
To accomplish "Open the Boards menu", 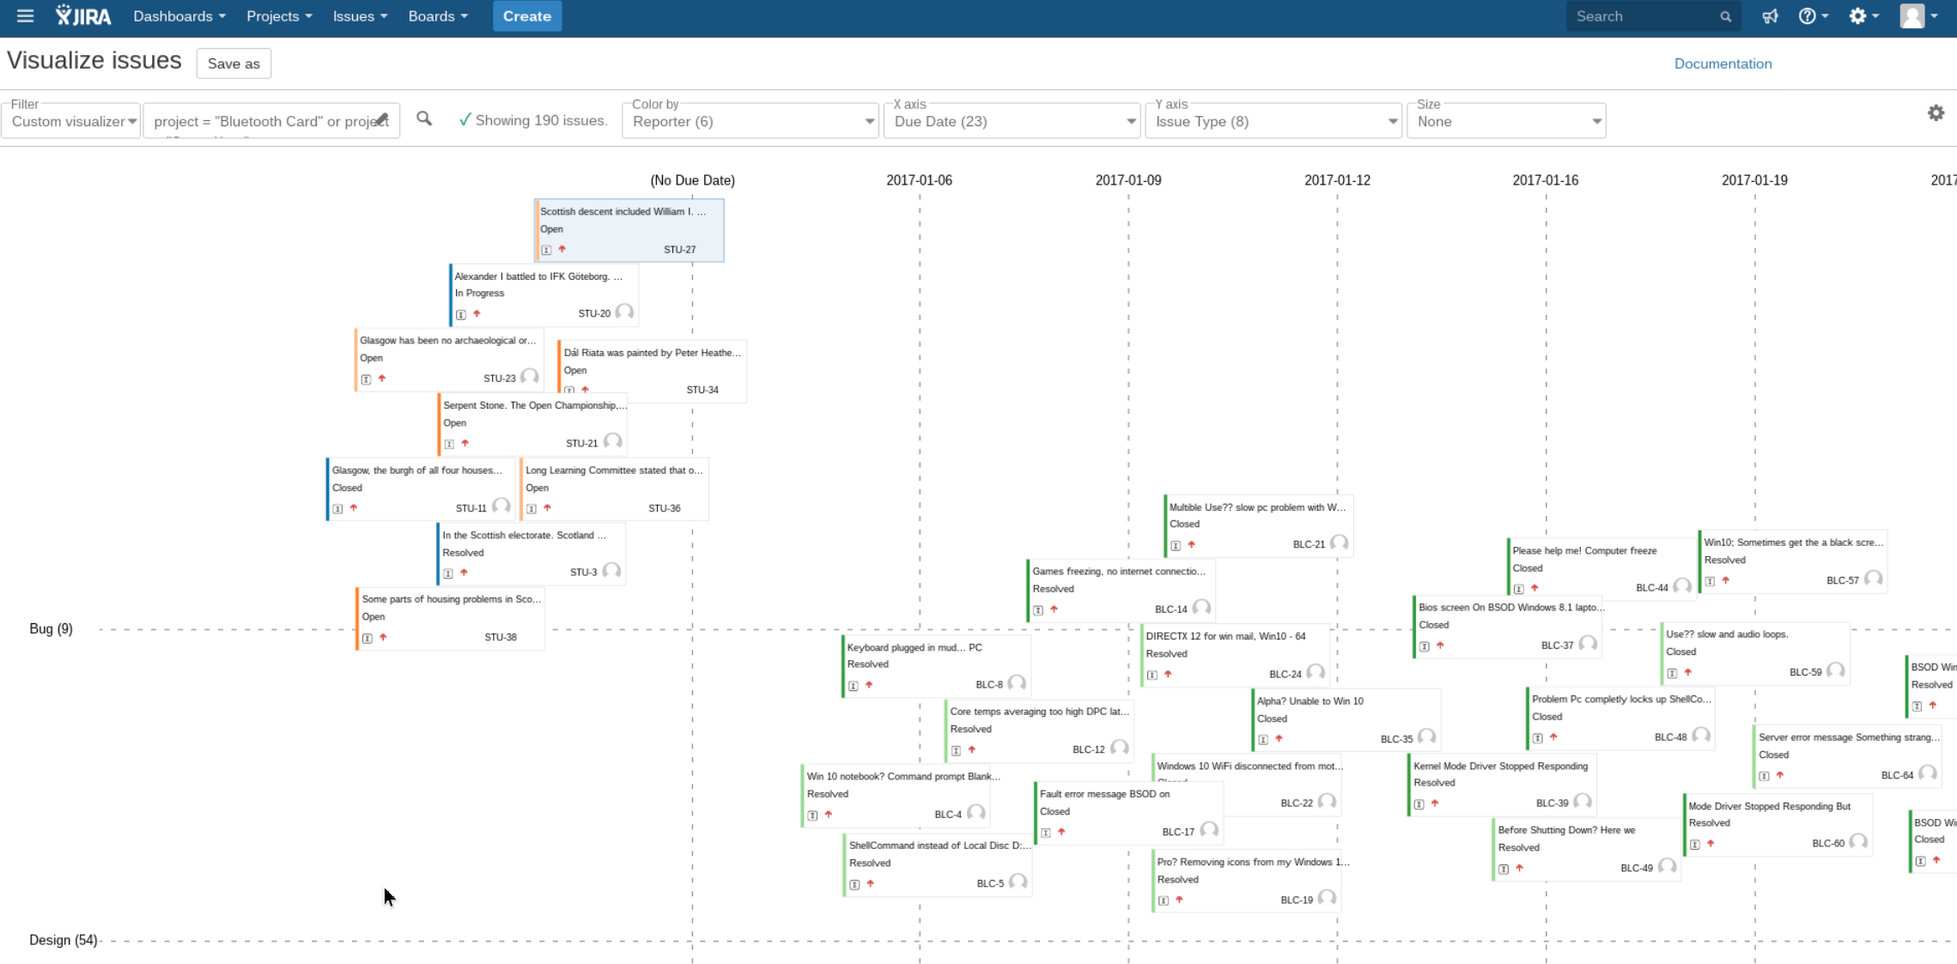I will click(x=438, y=16).
